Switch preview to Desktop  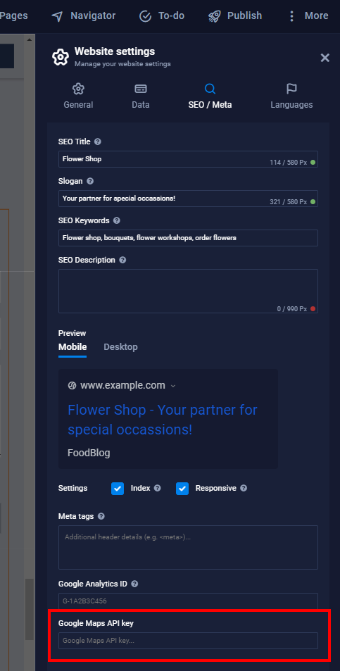click(x=120, y=346)
